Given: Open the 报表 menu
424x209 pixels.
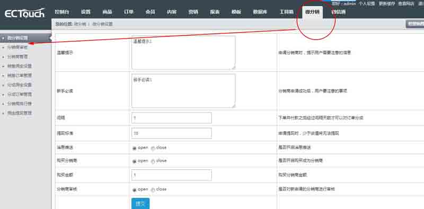Looking at the screenshot, I should 215,12.
